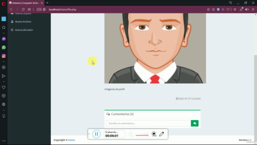The image size is (257, 145).
Task: Open the heart favorites sidebar icon
Action: 4,87
